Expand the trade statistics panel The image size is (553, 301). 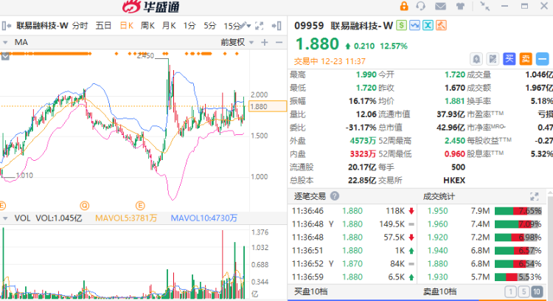535,196
